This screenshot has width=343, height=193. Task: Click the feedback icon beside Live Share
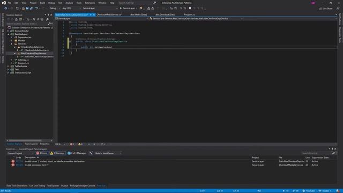pos(338,9)
